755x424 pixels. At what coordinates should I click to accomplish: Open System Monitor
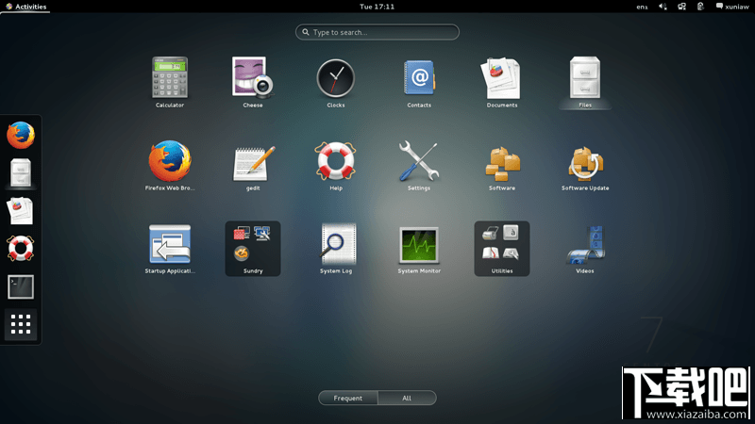point(419,248)
